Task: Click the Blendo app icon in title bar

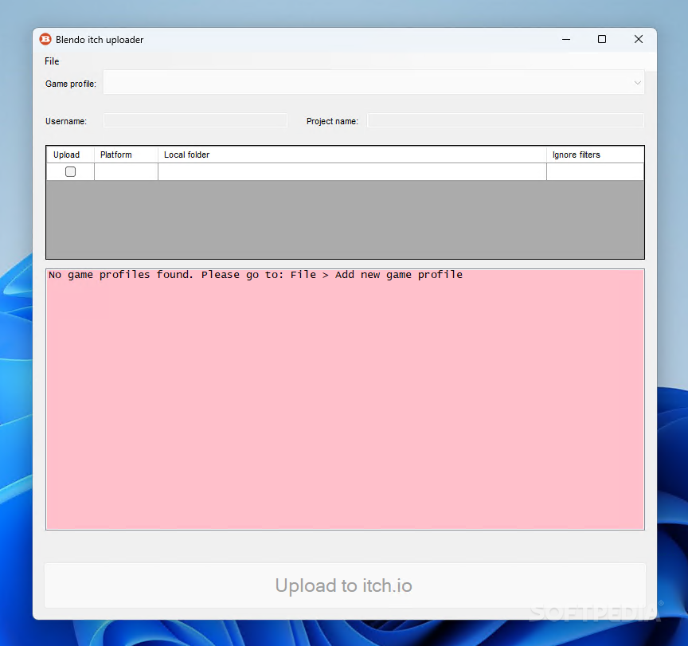Action: [x=45, y=40]
